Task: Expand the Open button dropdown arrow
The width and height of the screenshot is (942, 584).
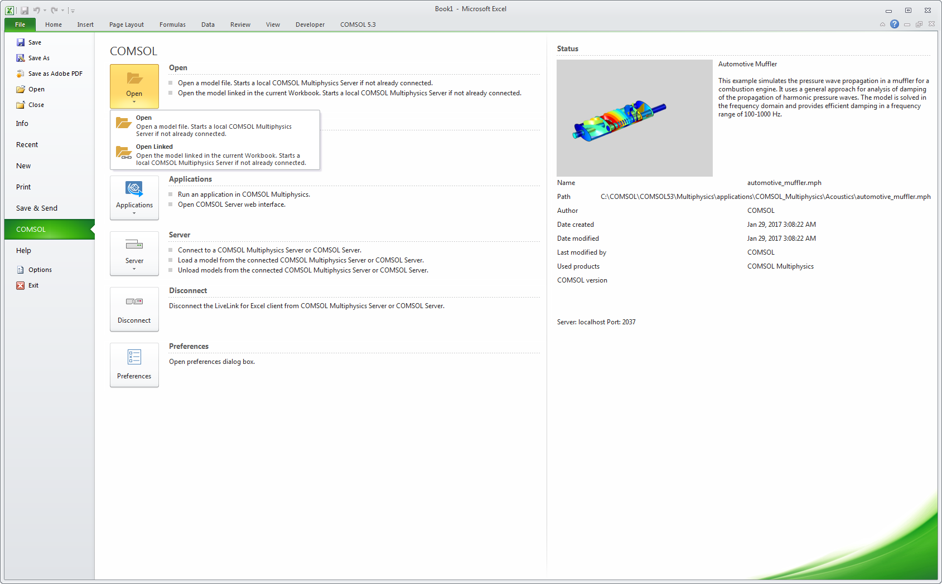Action: point(134,101)
